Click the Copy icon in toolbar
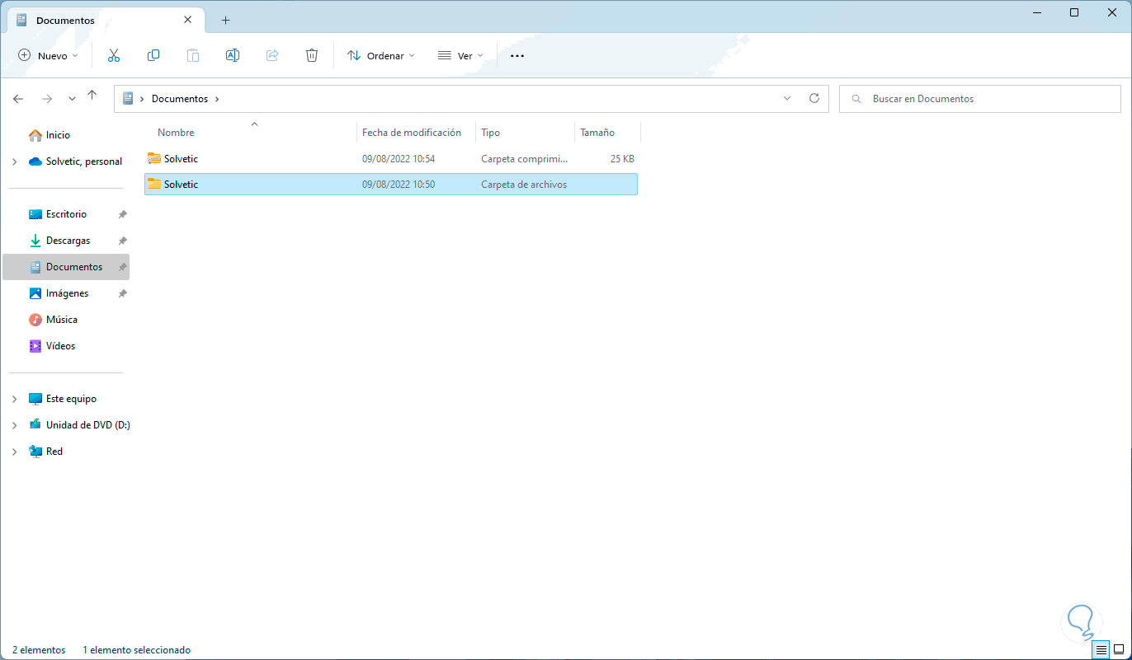The width and height of the screenshot is (1132, 660). click(153, 55)
